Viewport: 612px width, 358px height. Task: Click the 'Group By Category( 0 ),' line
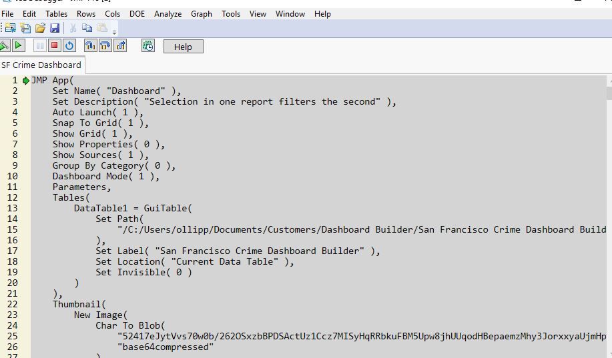114,166
